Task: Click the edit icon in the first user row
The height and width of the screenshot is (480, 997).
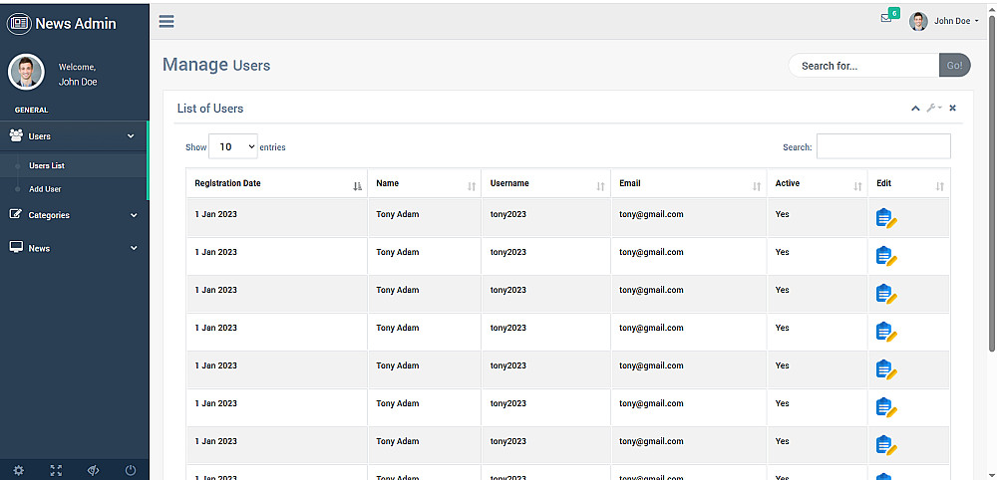Action: click(x=885, y=218)
